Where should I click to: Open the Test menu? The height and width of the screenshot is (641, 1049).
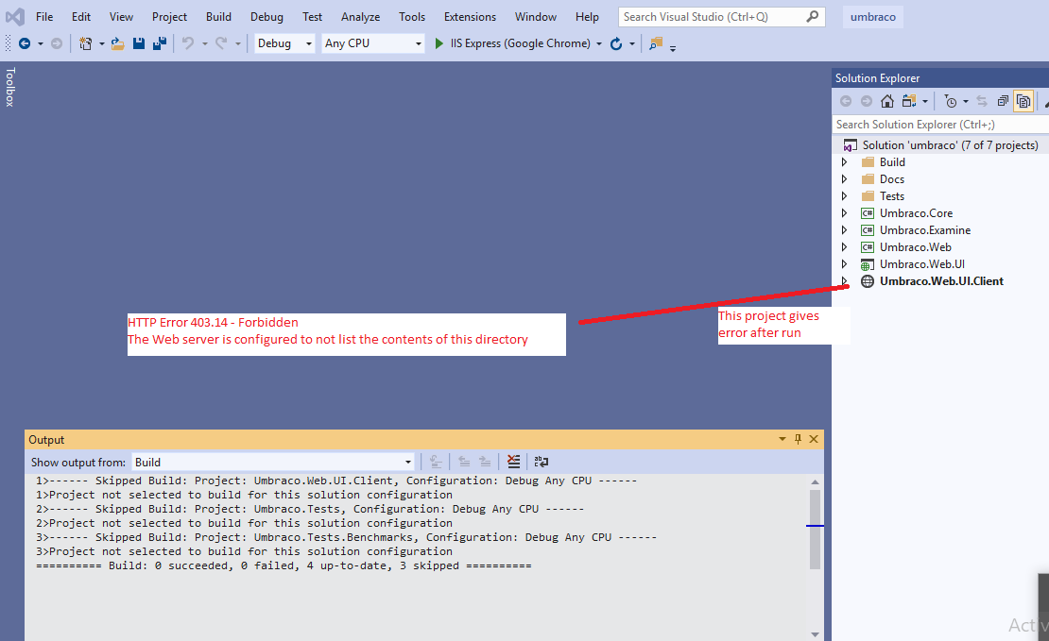312,17
